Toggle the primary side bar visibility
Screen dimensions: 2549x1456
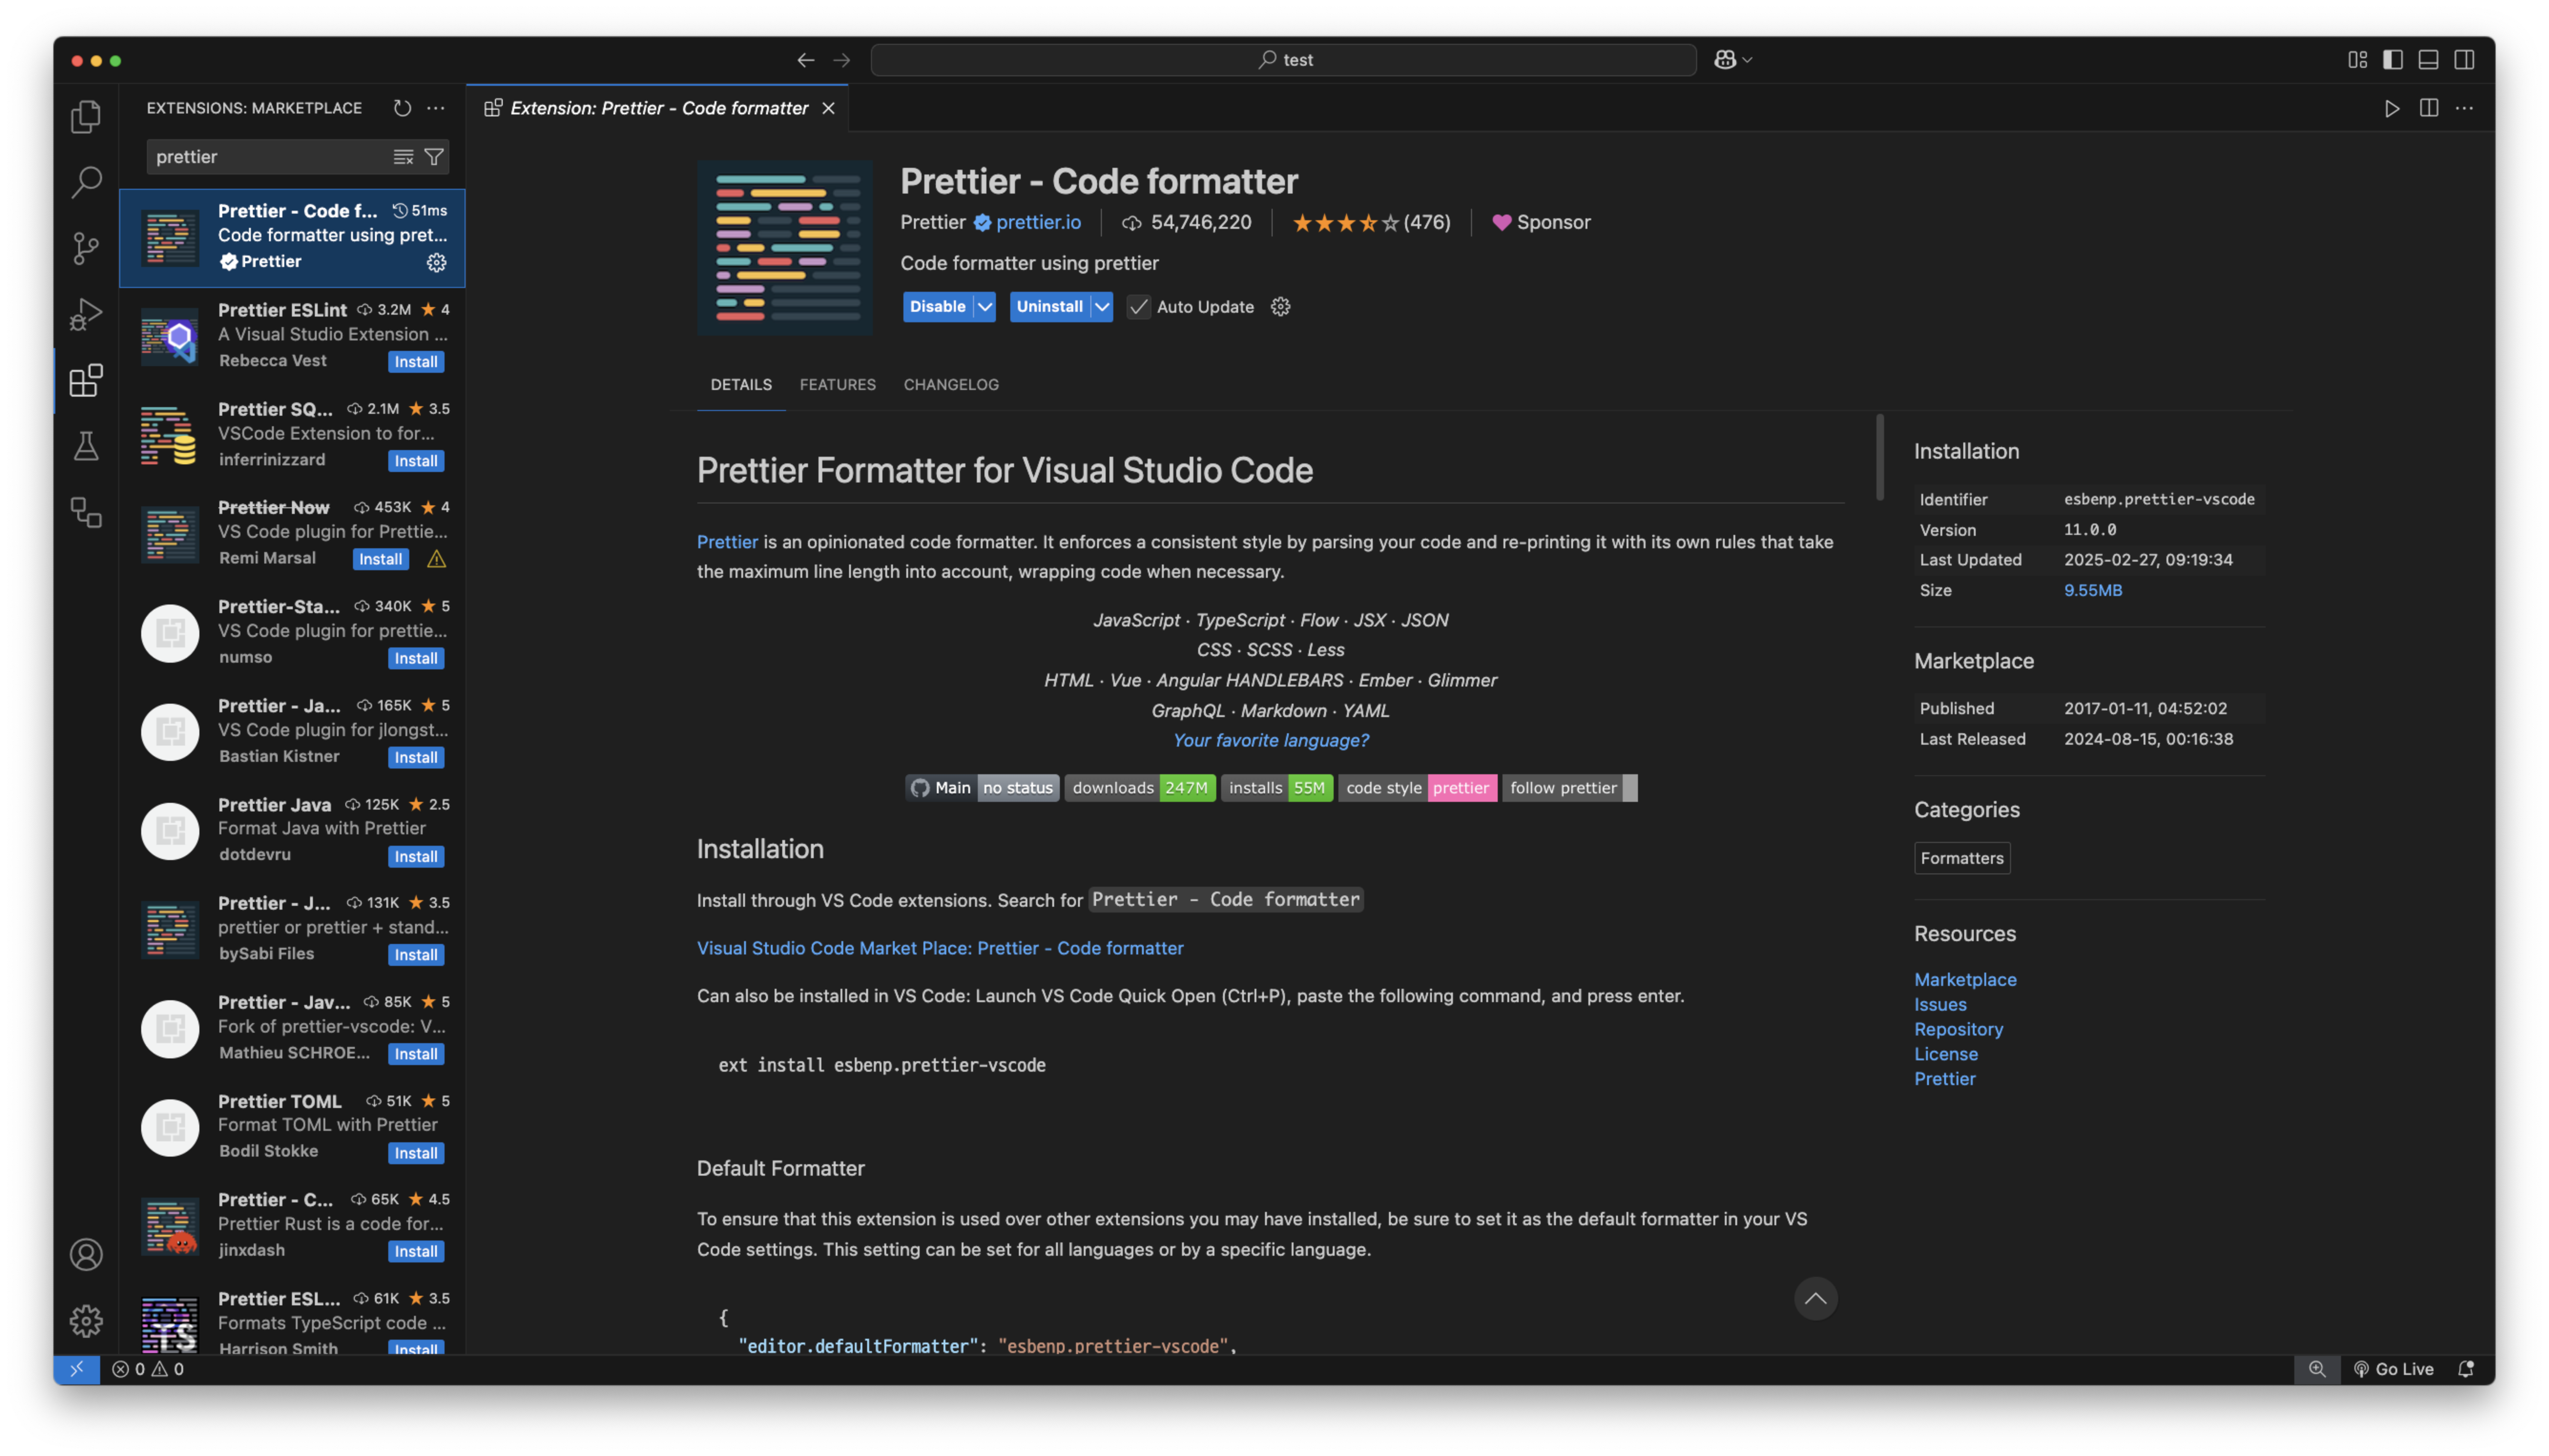2392,60
